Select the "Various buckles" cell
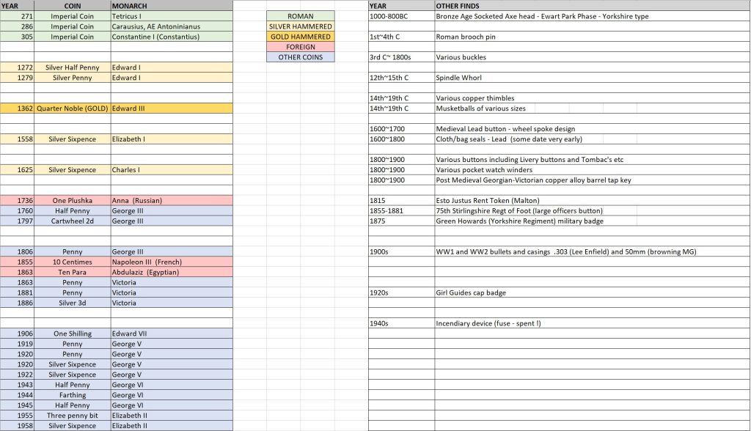The image size is (751, 431). point(593,57)
